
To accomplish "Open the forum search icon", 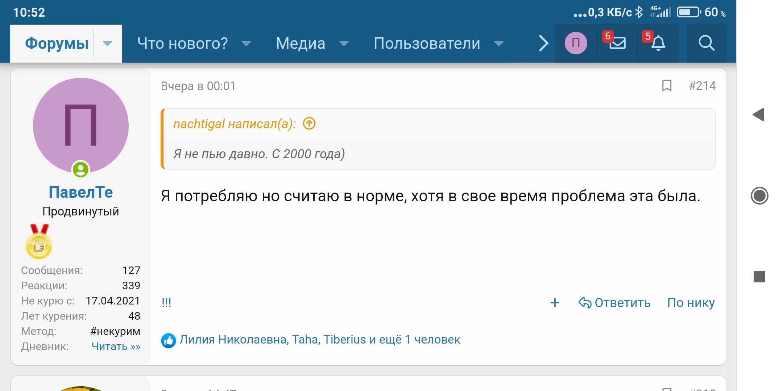I will (x=706, y=43).
